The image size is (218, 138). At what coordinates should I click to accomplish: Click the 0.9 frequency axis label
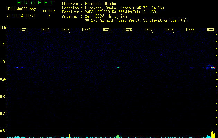tap(3, 79)
